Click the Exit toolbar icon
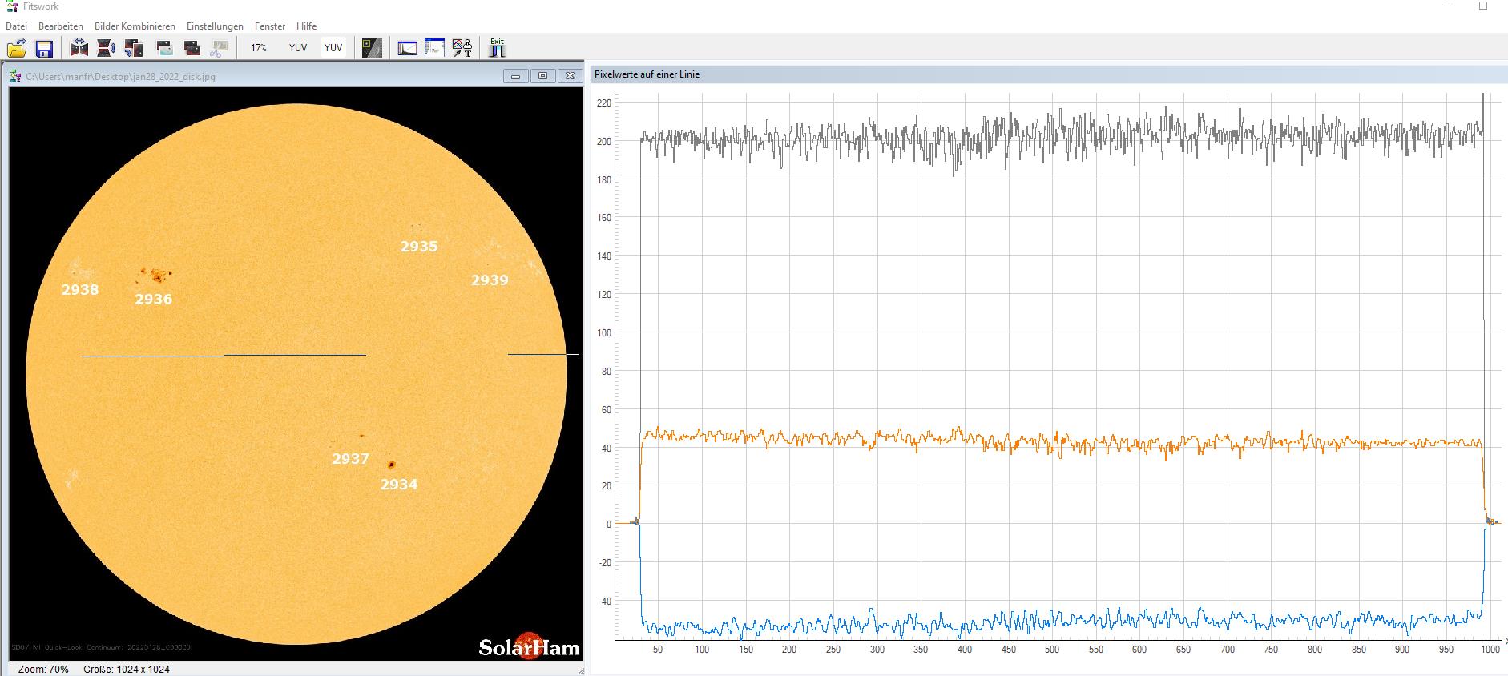This screenshot has height=676, width=1508. click(498, 48)
